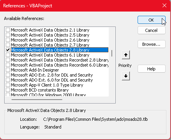Check Microsoft ActiveX Data Objects 2.7 Library
The width and height of the screenshot is (171, 140).
click(8, 45)
